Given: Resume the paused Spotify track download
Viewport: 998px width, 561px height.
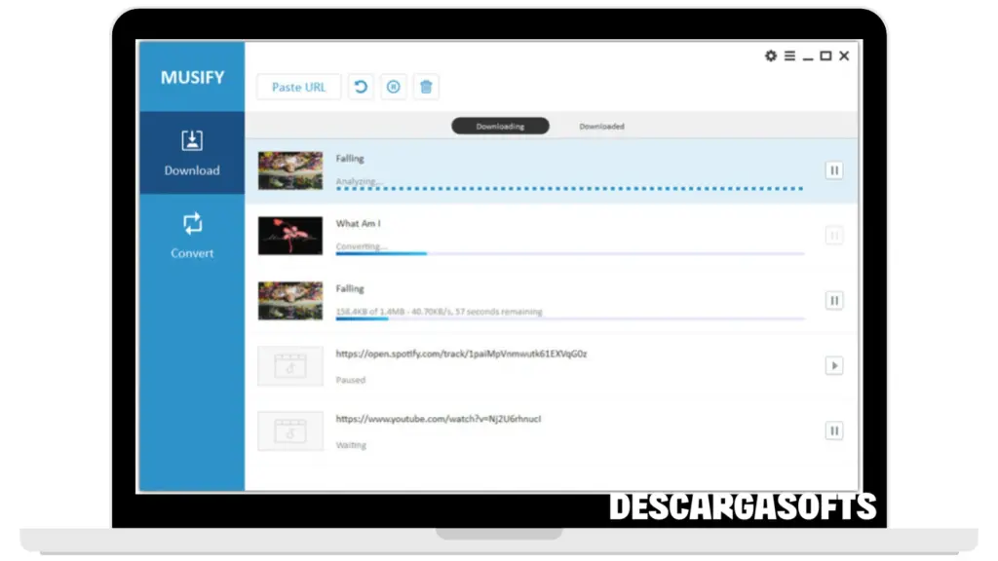Looking at the screenshot, I should tap(834, 366).
